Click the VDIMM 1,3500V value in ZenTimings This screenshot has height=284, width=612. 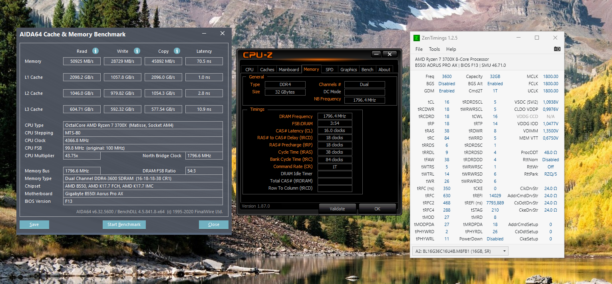tap(550, 131)
